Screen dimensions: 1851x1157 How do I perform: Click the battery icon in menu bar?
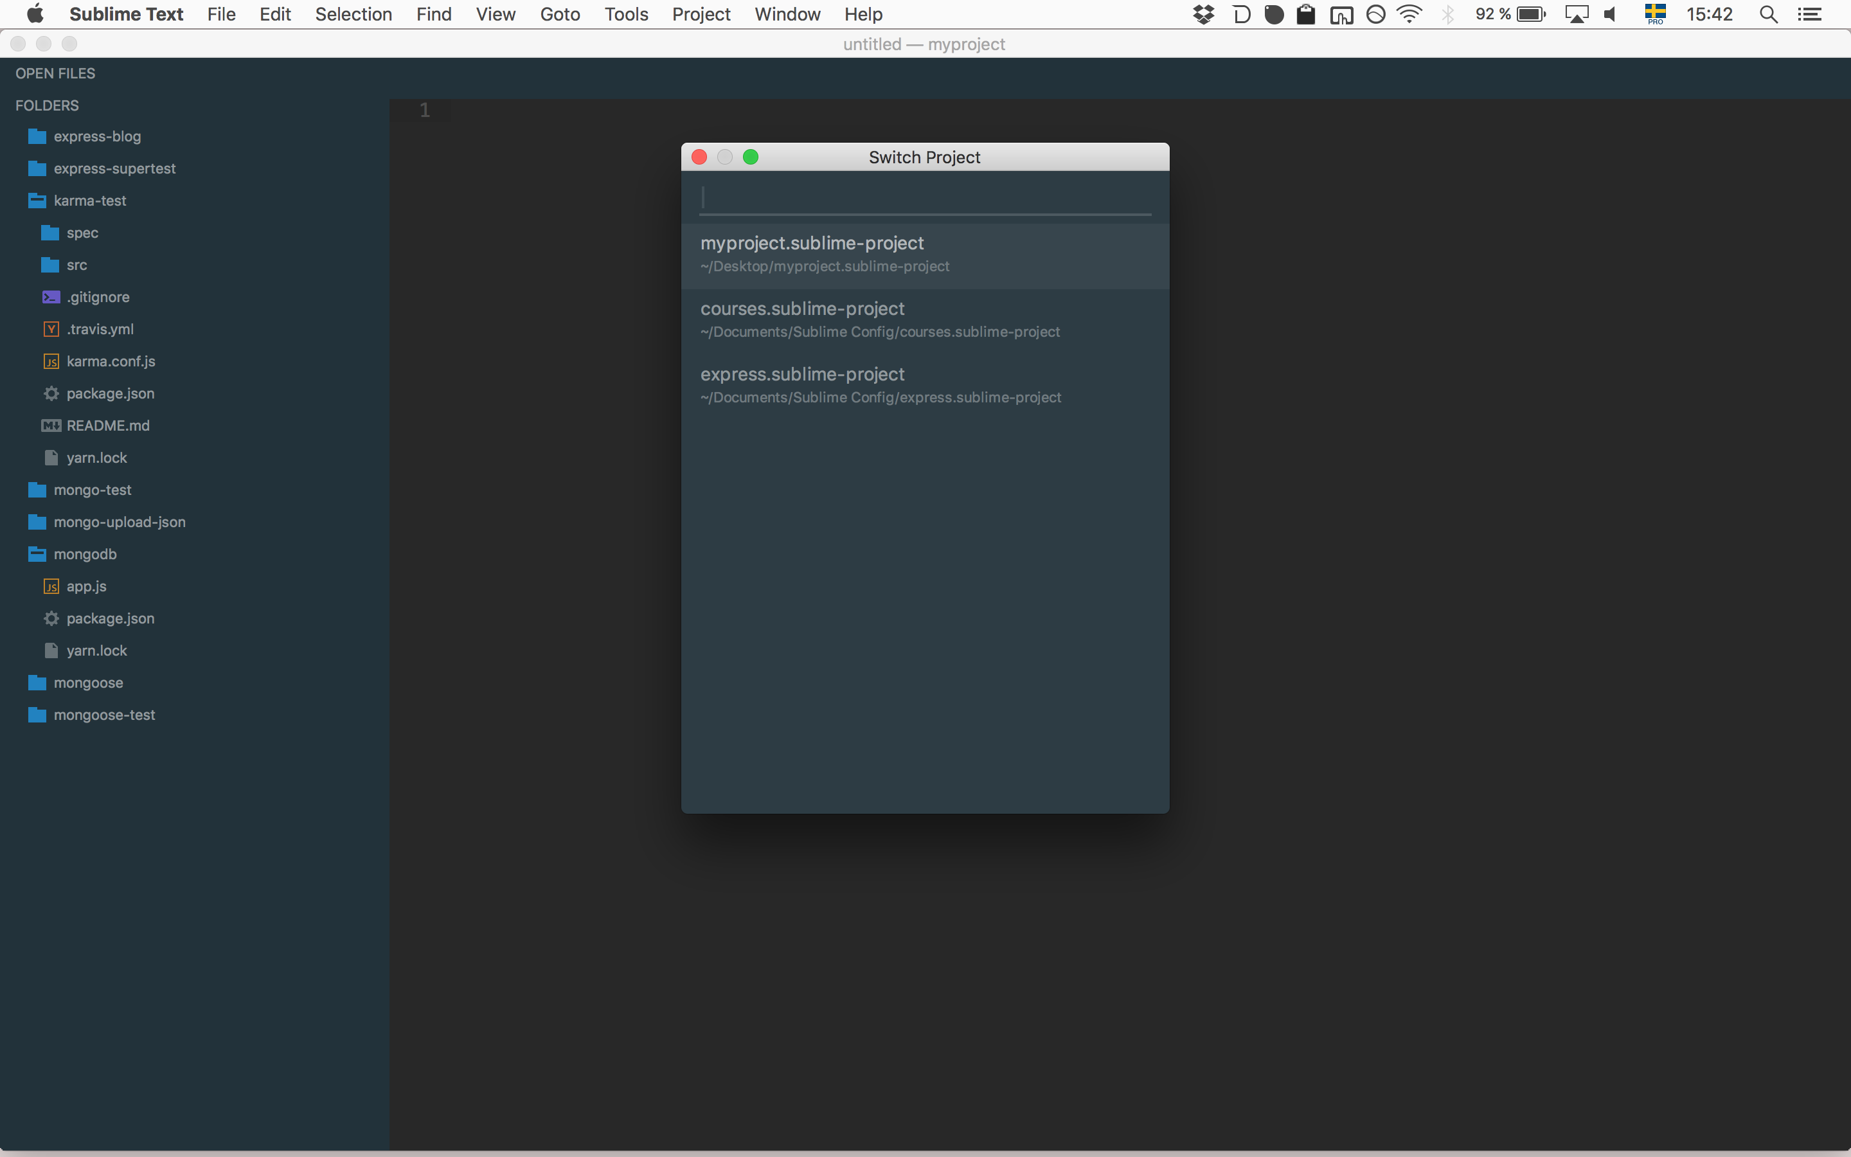tap(1528, 15)
